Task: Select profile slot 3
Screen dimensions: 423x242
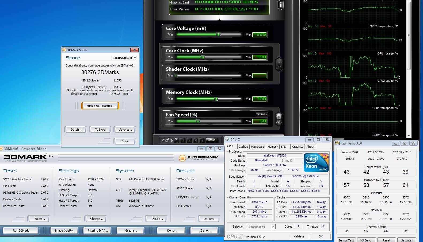Action: click(189, 140)
